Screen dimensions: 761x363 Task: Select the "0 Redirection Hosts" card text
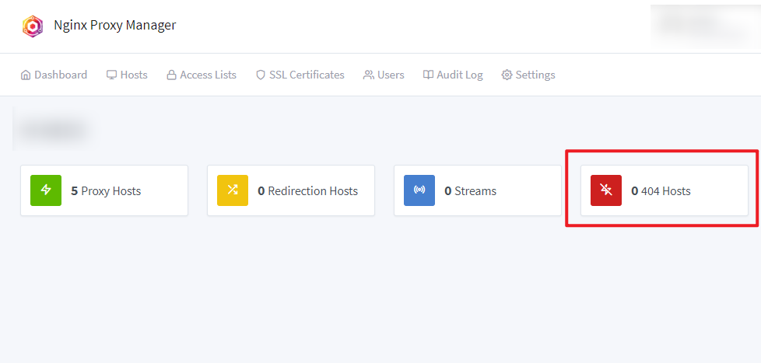pos(307,191)
